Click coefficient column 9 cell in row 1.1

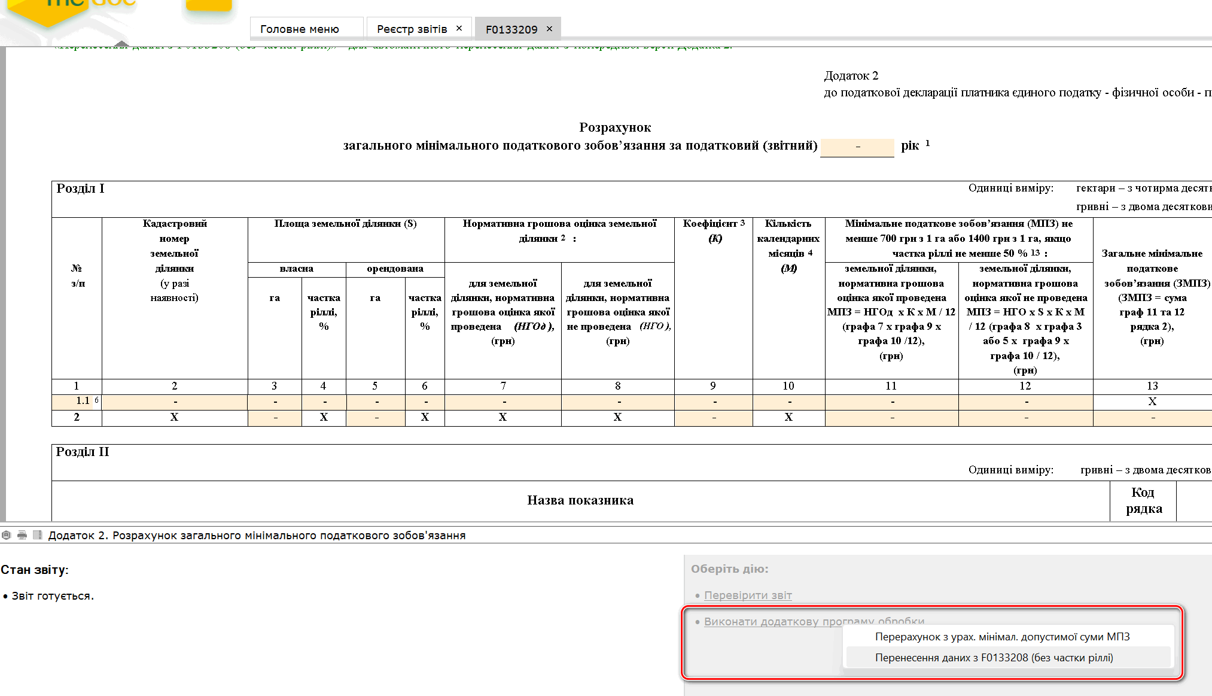tap(713, 402)
